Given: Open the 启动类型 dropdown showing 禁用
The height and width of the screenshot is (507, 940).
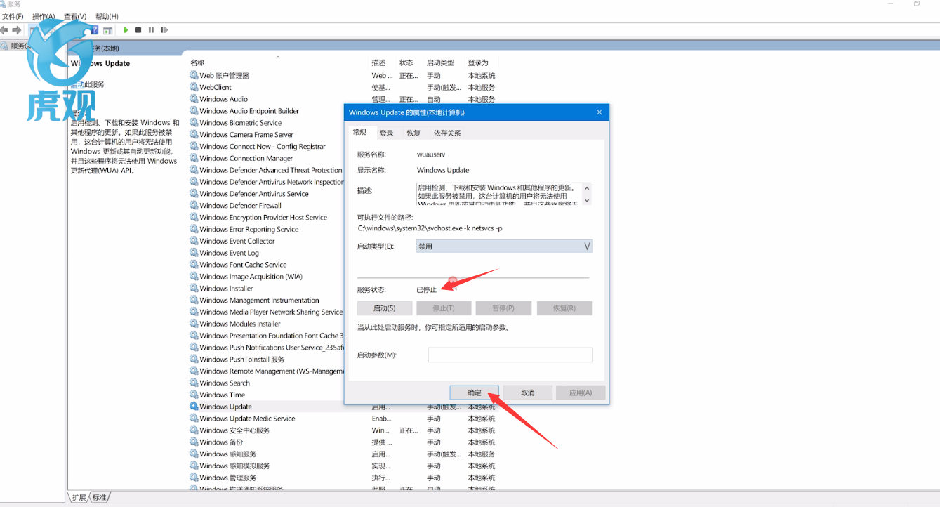Looking at the screenshot, I should click(x=504, y=246).
